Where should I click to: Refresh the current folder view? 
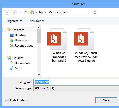point(95,12)
